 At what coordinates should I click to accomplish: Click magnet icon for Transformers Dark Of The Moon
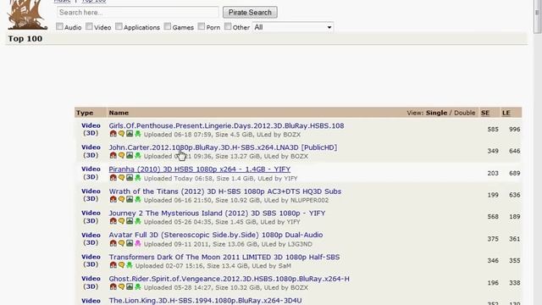[x=113, y=265]
